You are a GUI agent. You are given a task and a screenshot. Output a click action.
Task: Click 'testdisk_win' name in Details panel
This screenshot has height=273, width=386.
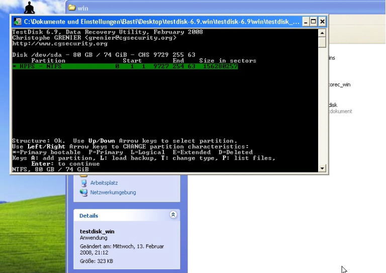(x=97, y=231)
